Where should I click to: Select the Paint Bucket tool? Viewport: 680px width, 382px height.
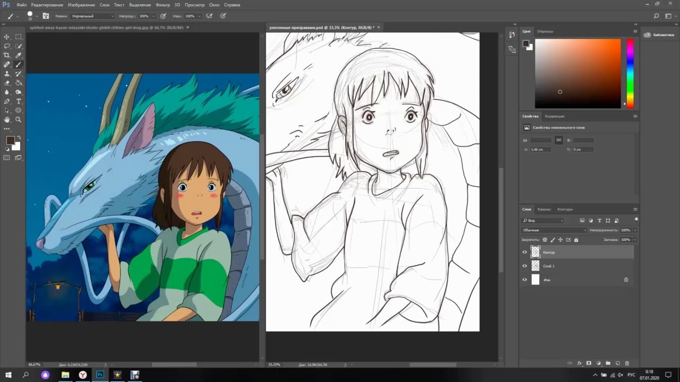point(19,83)
